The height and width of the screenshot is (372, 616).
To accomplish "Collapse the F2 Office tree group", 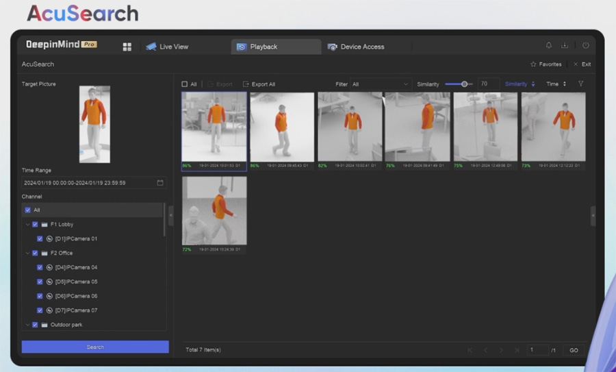I will [27, 253].
